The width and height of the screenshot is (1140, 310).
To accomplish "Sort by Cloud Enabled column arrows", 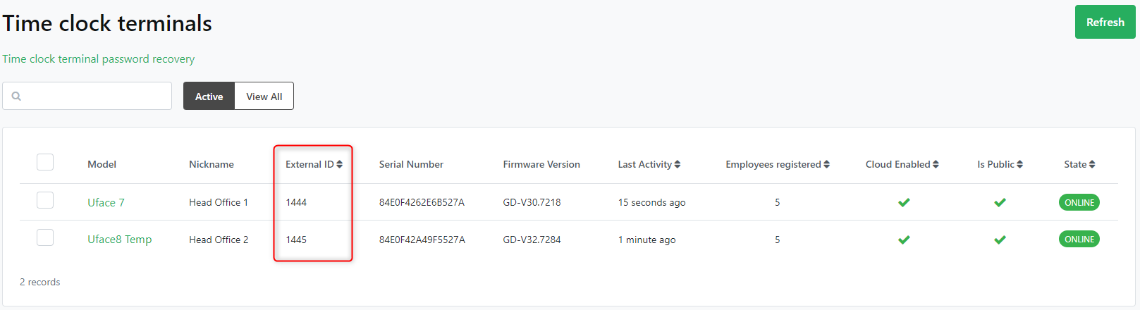I will click(x=936, y=164).
